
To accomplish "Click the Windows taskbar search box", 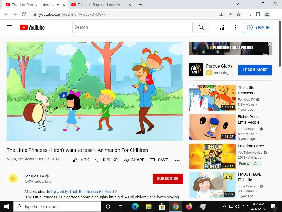I will pyautogui.click(x=57, y=206).
